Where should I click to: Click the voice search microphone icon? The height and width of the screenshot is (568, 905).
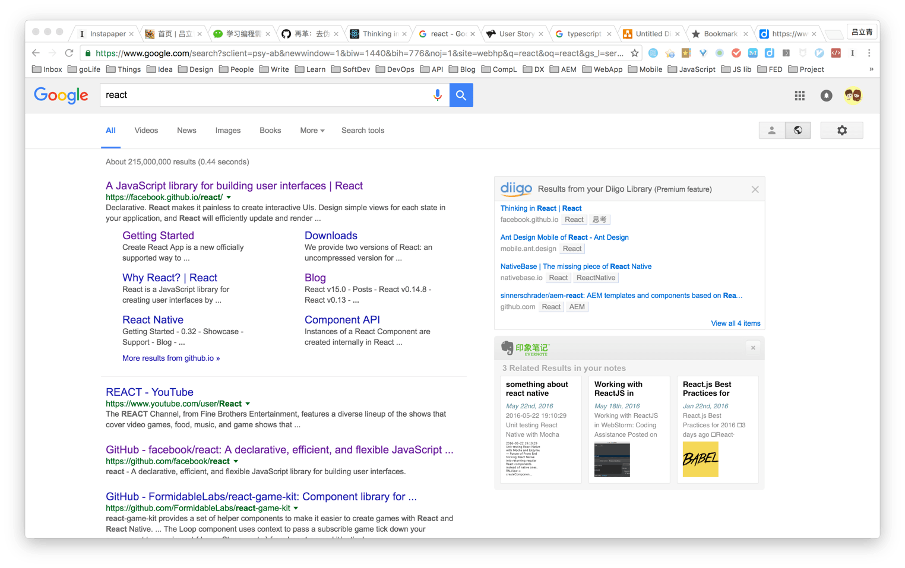coord(437,95)
